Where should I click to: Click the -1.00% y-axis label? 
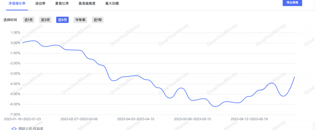15,53
